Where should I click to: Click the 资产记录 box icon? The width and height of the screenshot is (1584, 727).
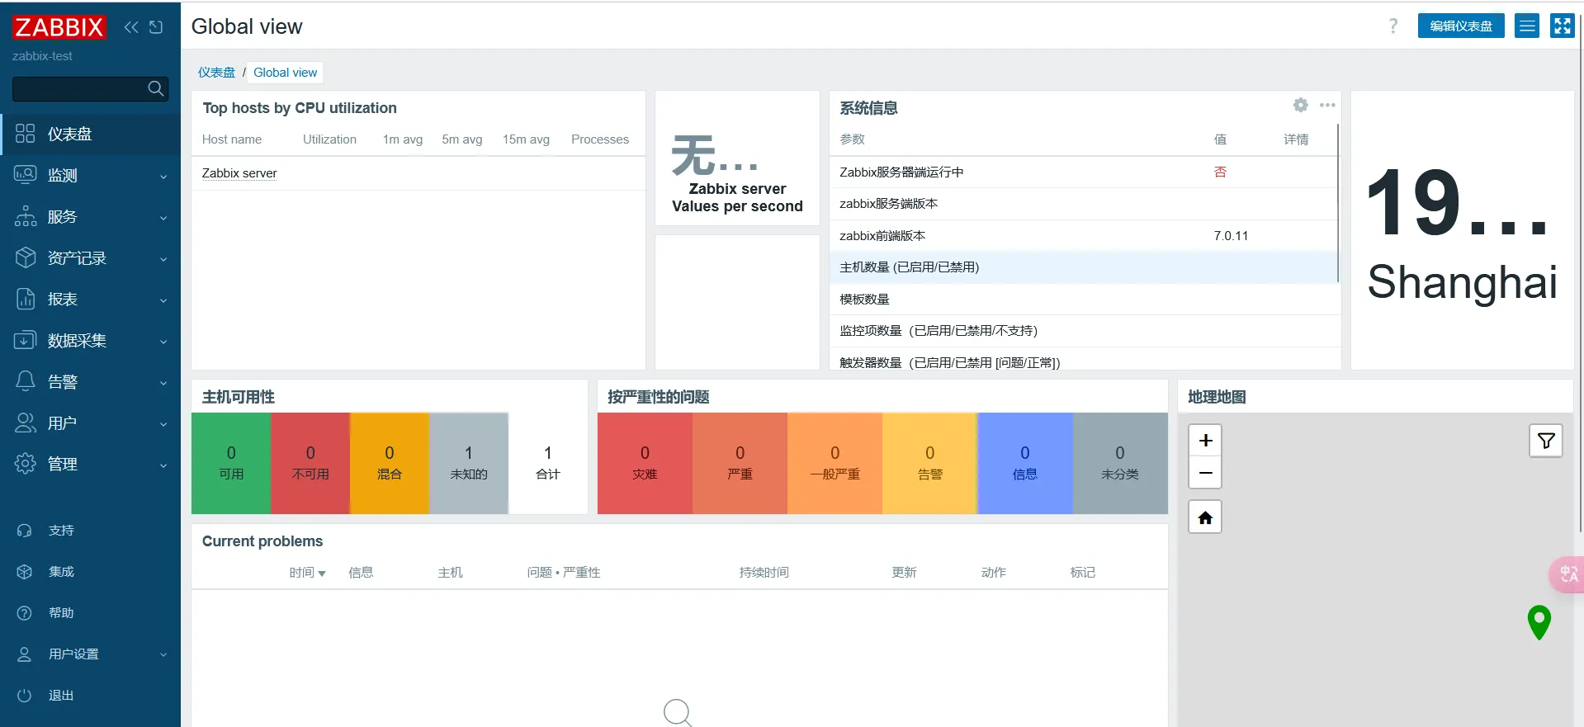pyautogui.click(x=26, y=257)
